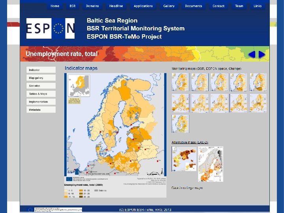Viewport: 284px width, 213px height.
Task: Open the Headline menu item
Action: [116, 6]
